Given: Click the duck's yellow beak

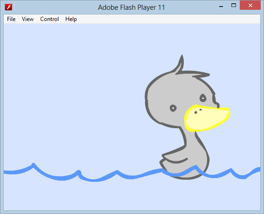Looking at the screenshot, I should 207,118.
